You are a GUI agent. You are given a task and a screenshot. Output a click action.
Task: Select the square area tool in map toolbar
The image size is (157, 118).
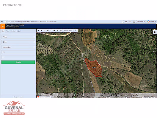[45, 31]
